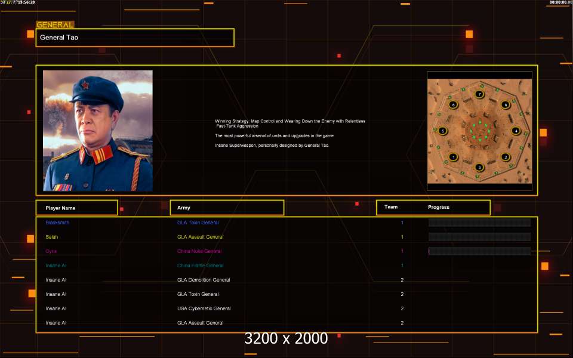This screenshot has height=358, width=573.
Task: Click Salah's GLA Assault General army
Action: coord(201,237)
